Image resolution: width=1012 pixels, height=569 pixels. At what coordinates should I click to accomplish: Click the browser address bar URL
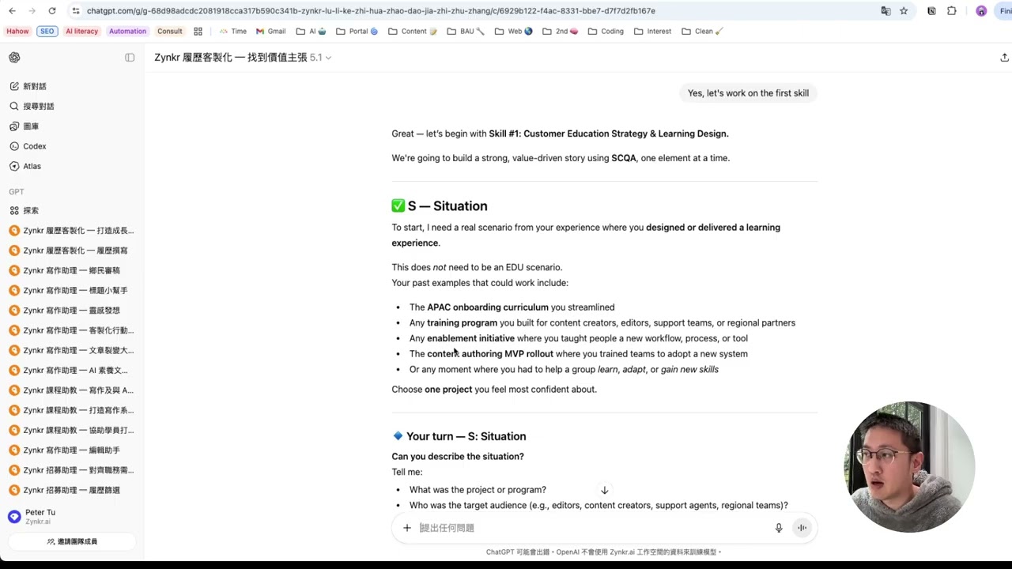click(371, 11)
